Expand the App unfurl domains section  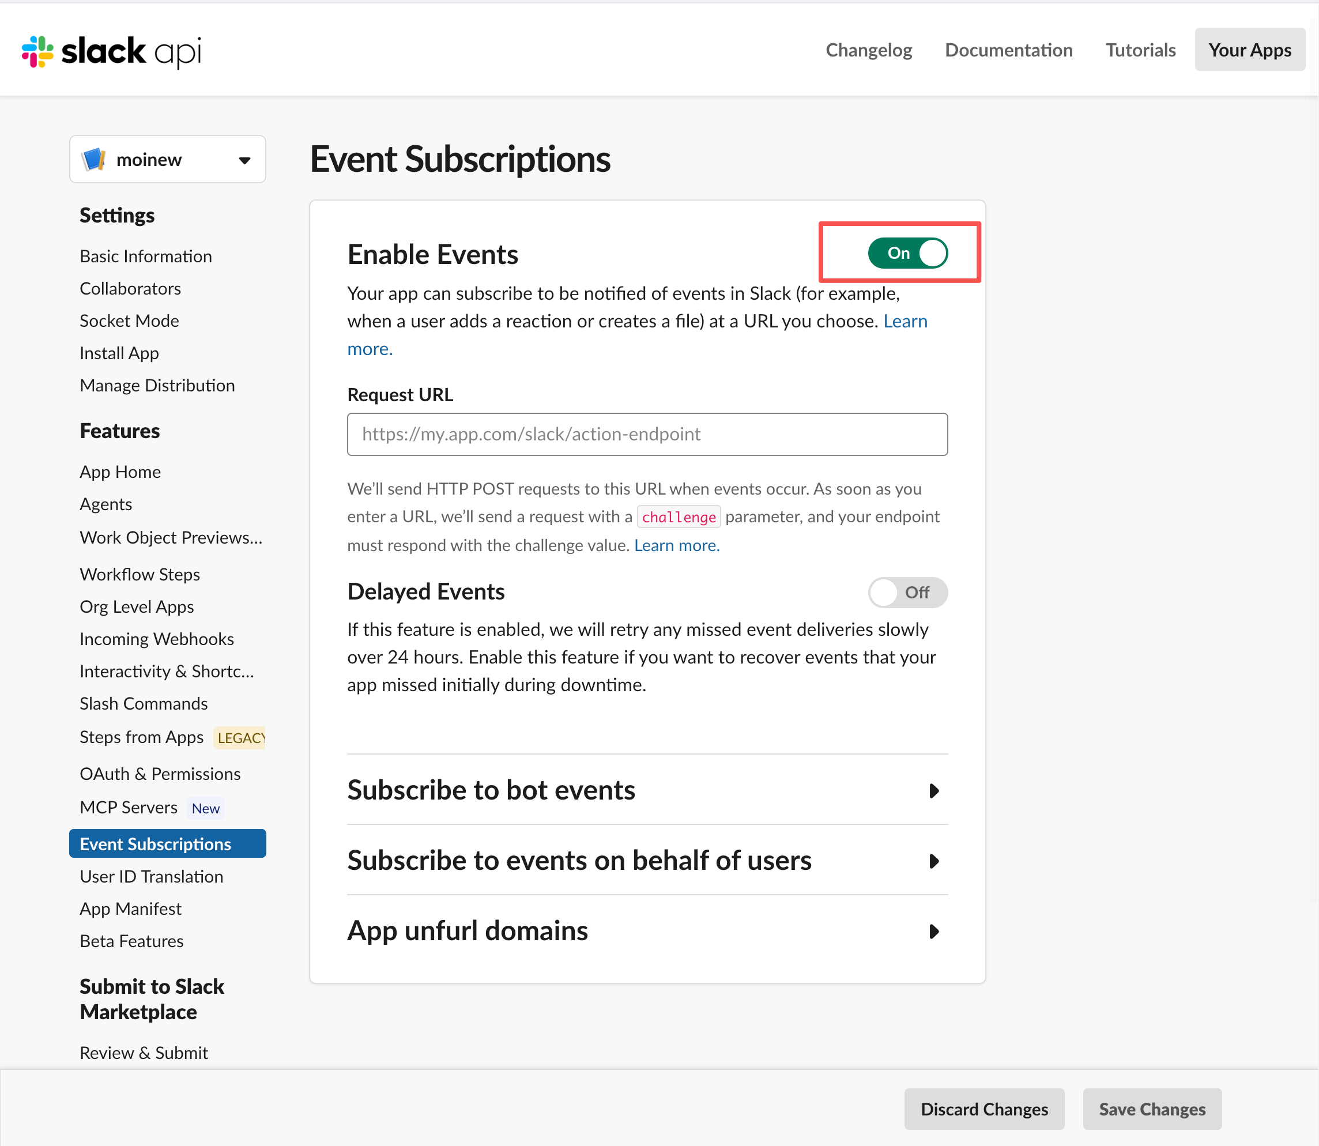click(647, 930)
